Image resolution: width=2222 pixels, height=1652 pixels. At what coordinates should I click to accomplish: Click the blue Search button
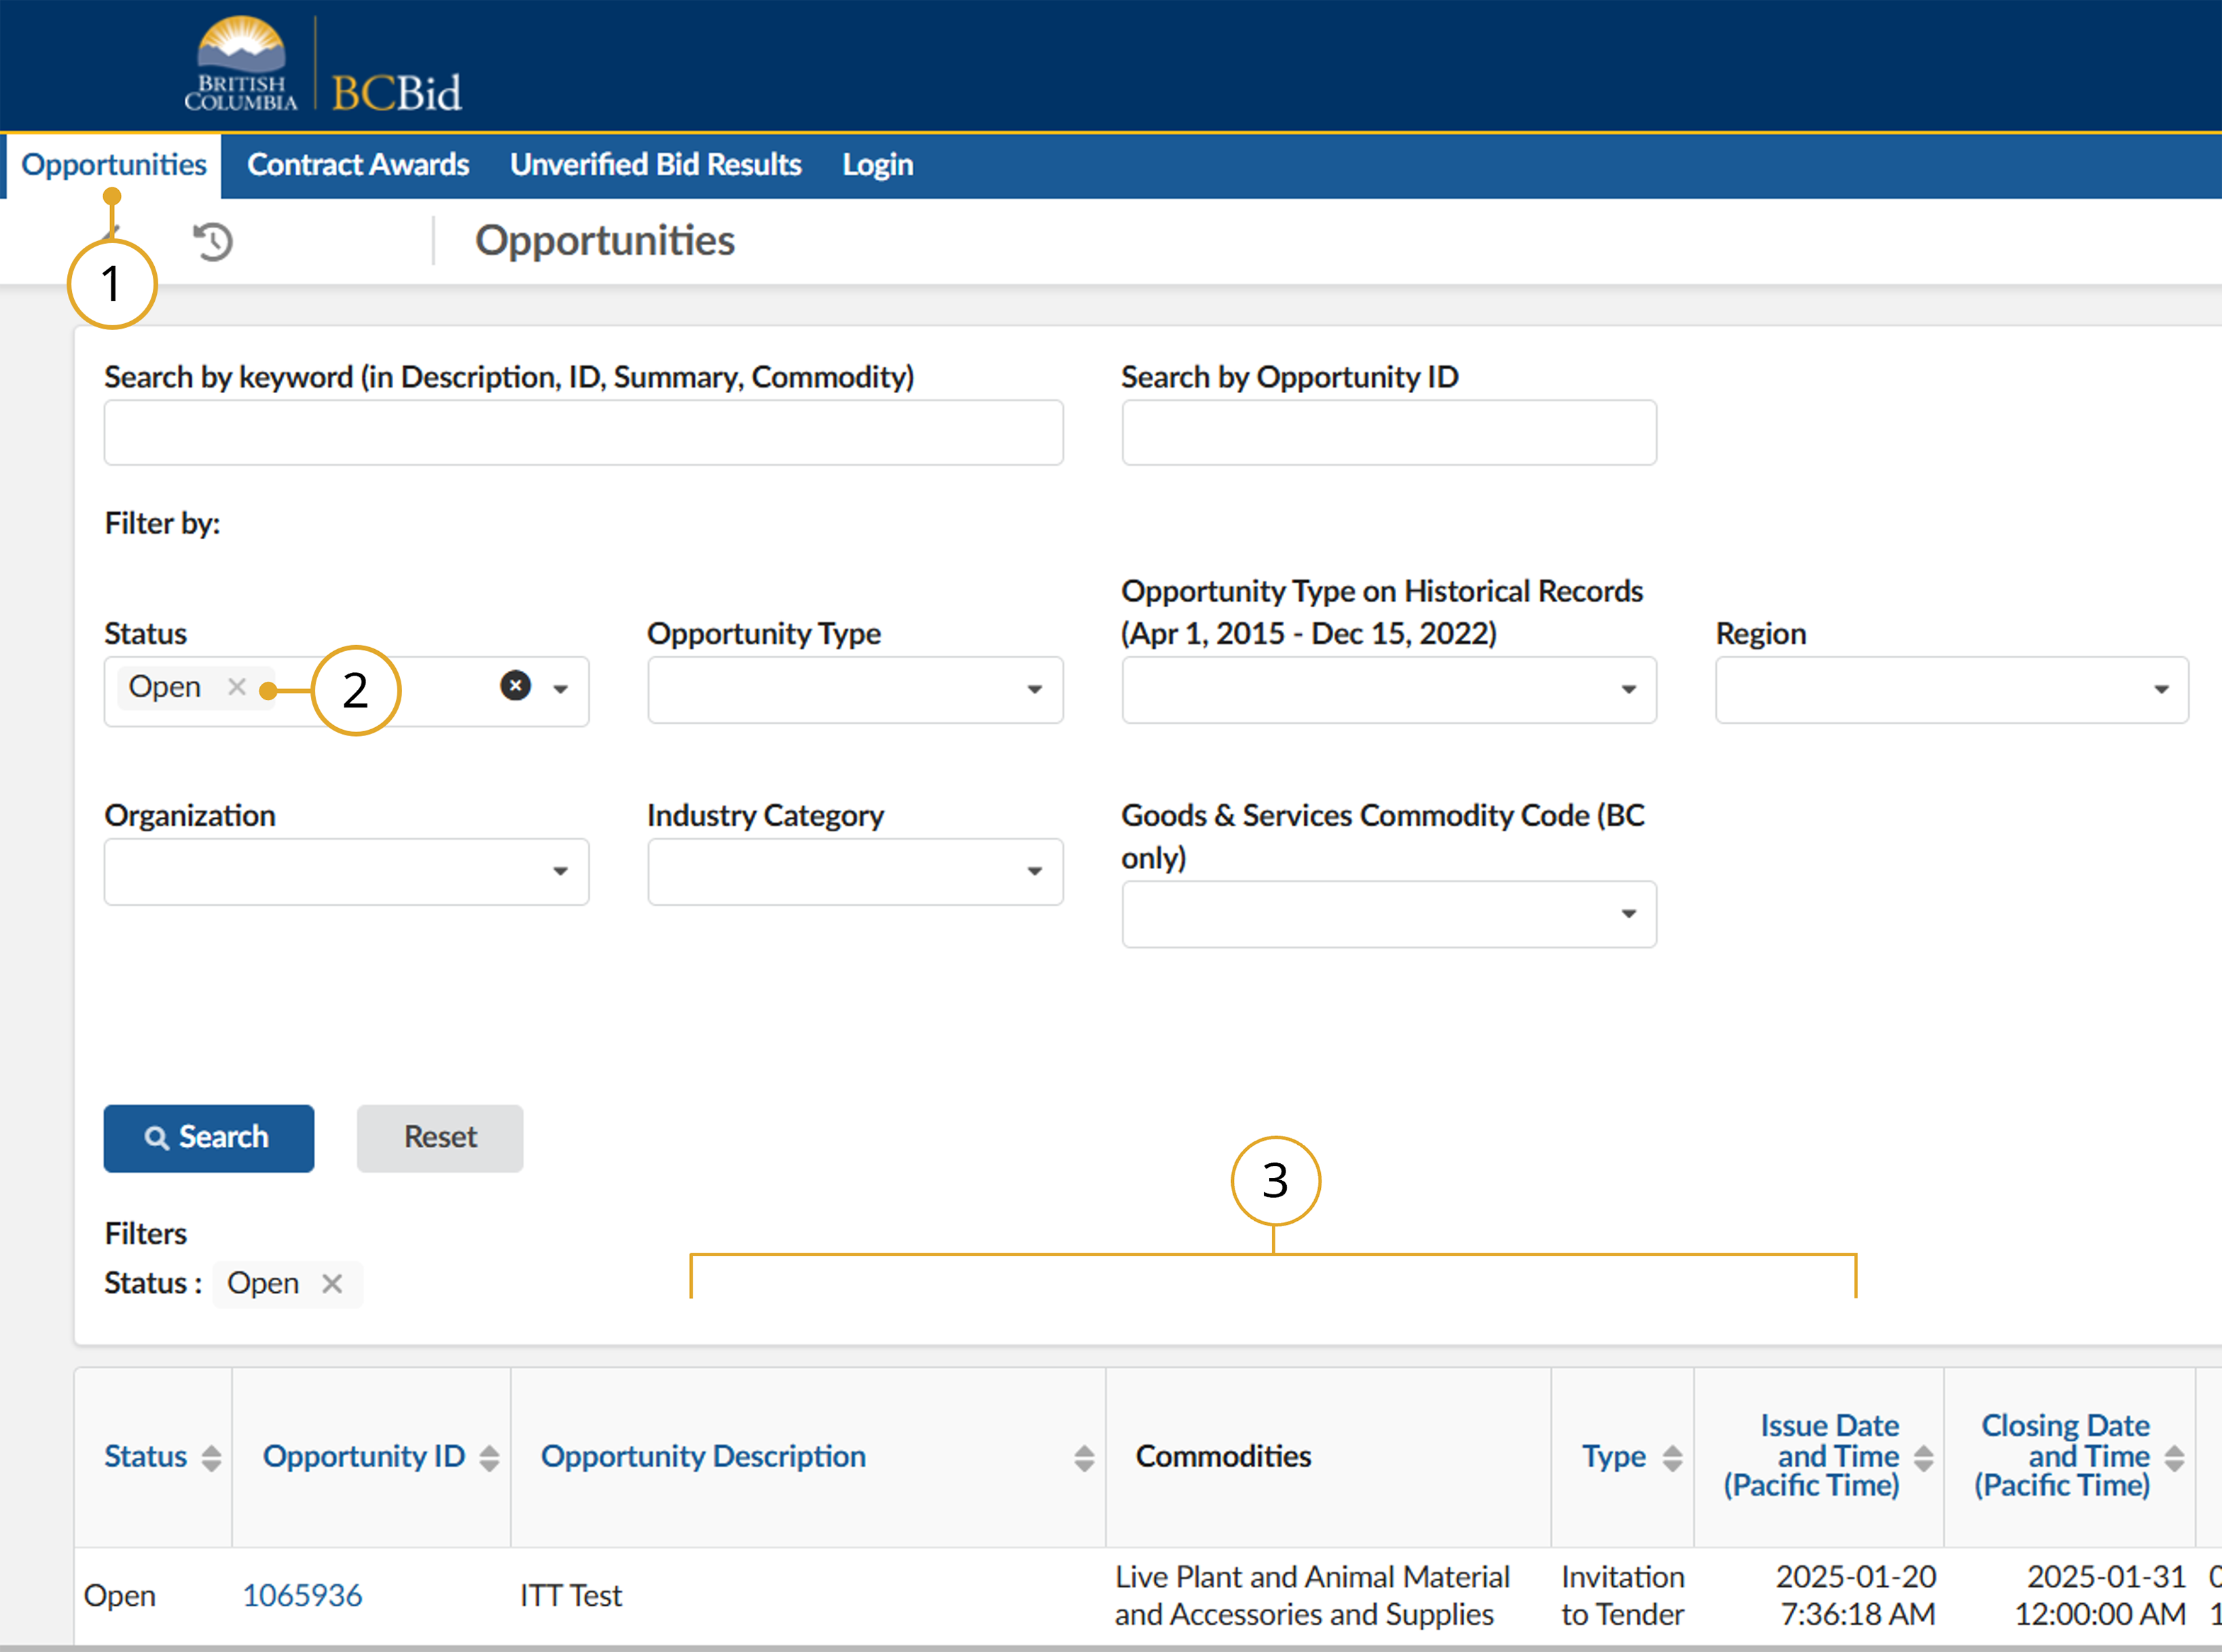point(208,1138)
